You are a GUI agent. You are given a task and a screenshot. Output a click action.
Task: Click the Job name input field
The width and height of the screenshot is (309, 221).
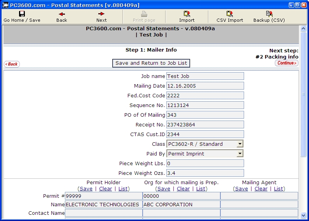pyautogui.click(x=205, y=76)
